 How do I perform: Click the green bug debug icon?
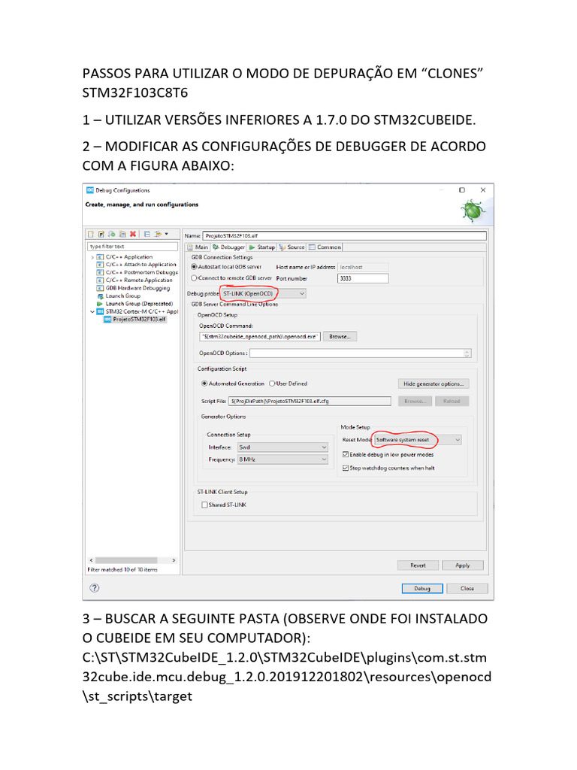[x=473, y=211]
